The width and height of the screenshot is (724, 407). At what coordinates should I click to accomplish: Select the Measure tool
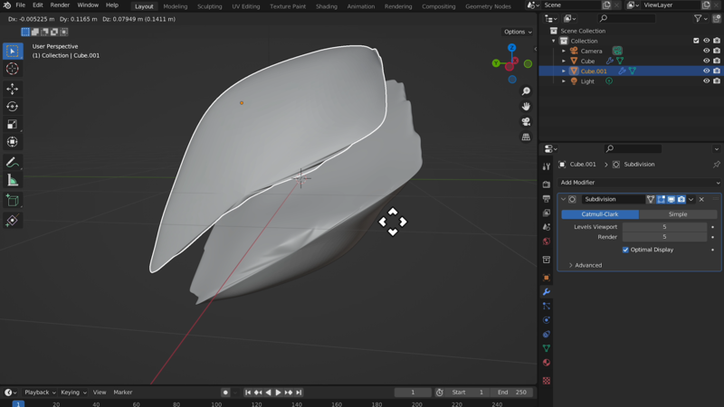click(13, 180)
